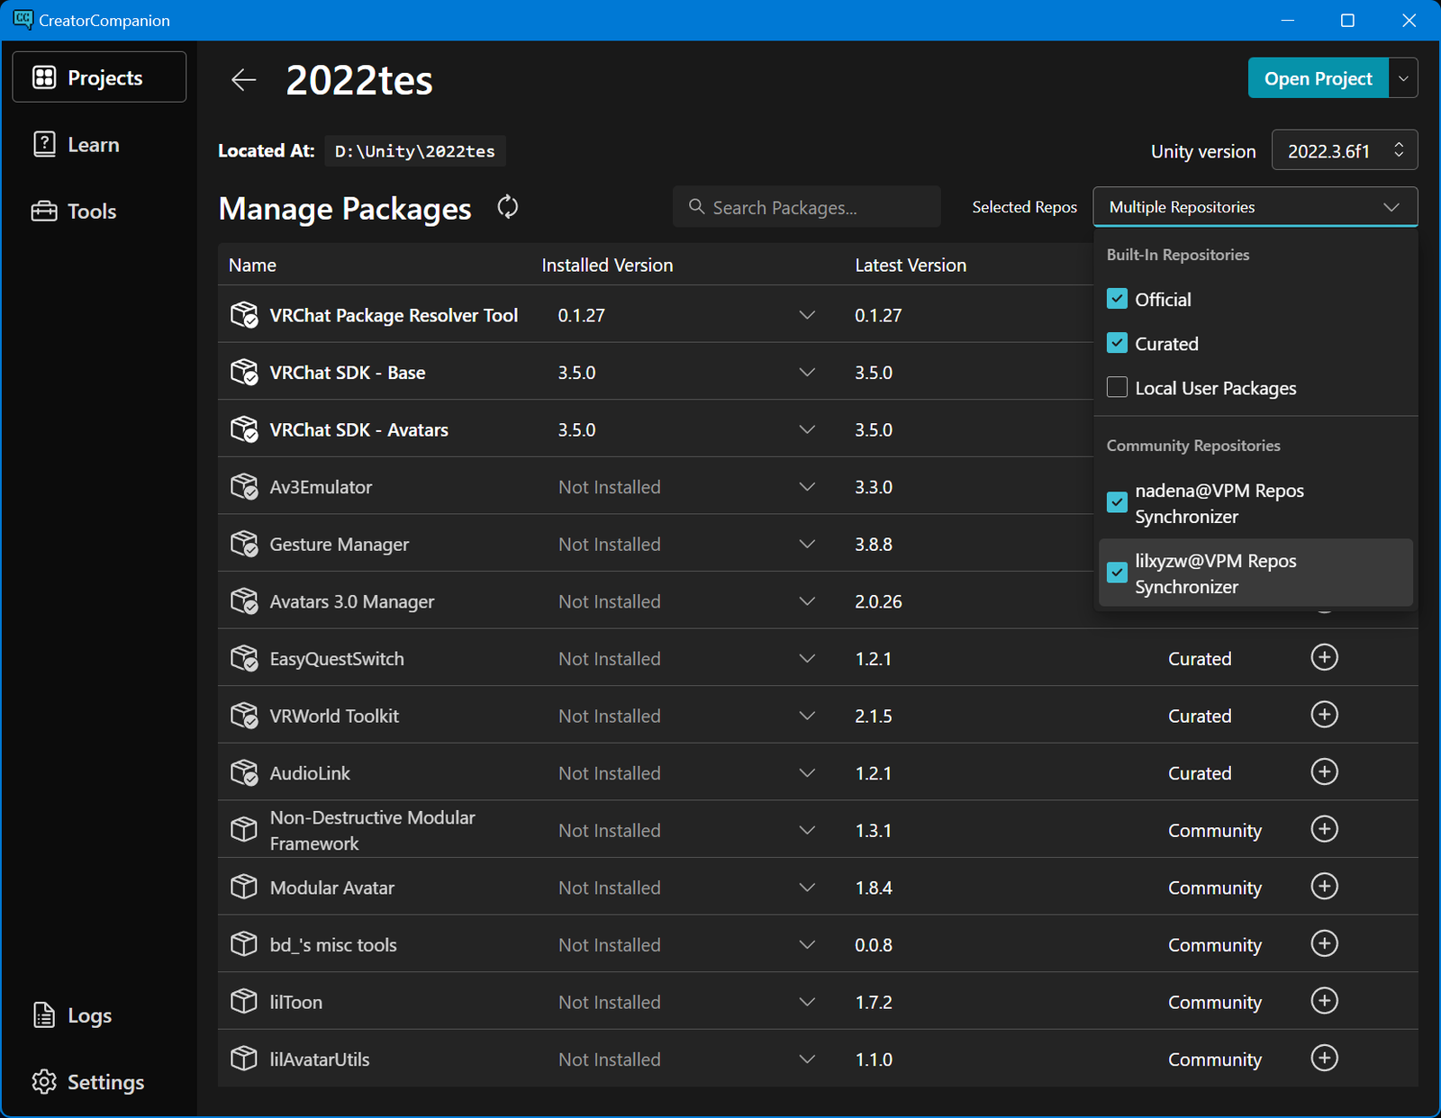1441x1118 pixels.
Task: Click the VRChat Package Resolver Tool package icon
Action: click(244, 315)
